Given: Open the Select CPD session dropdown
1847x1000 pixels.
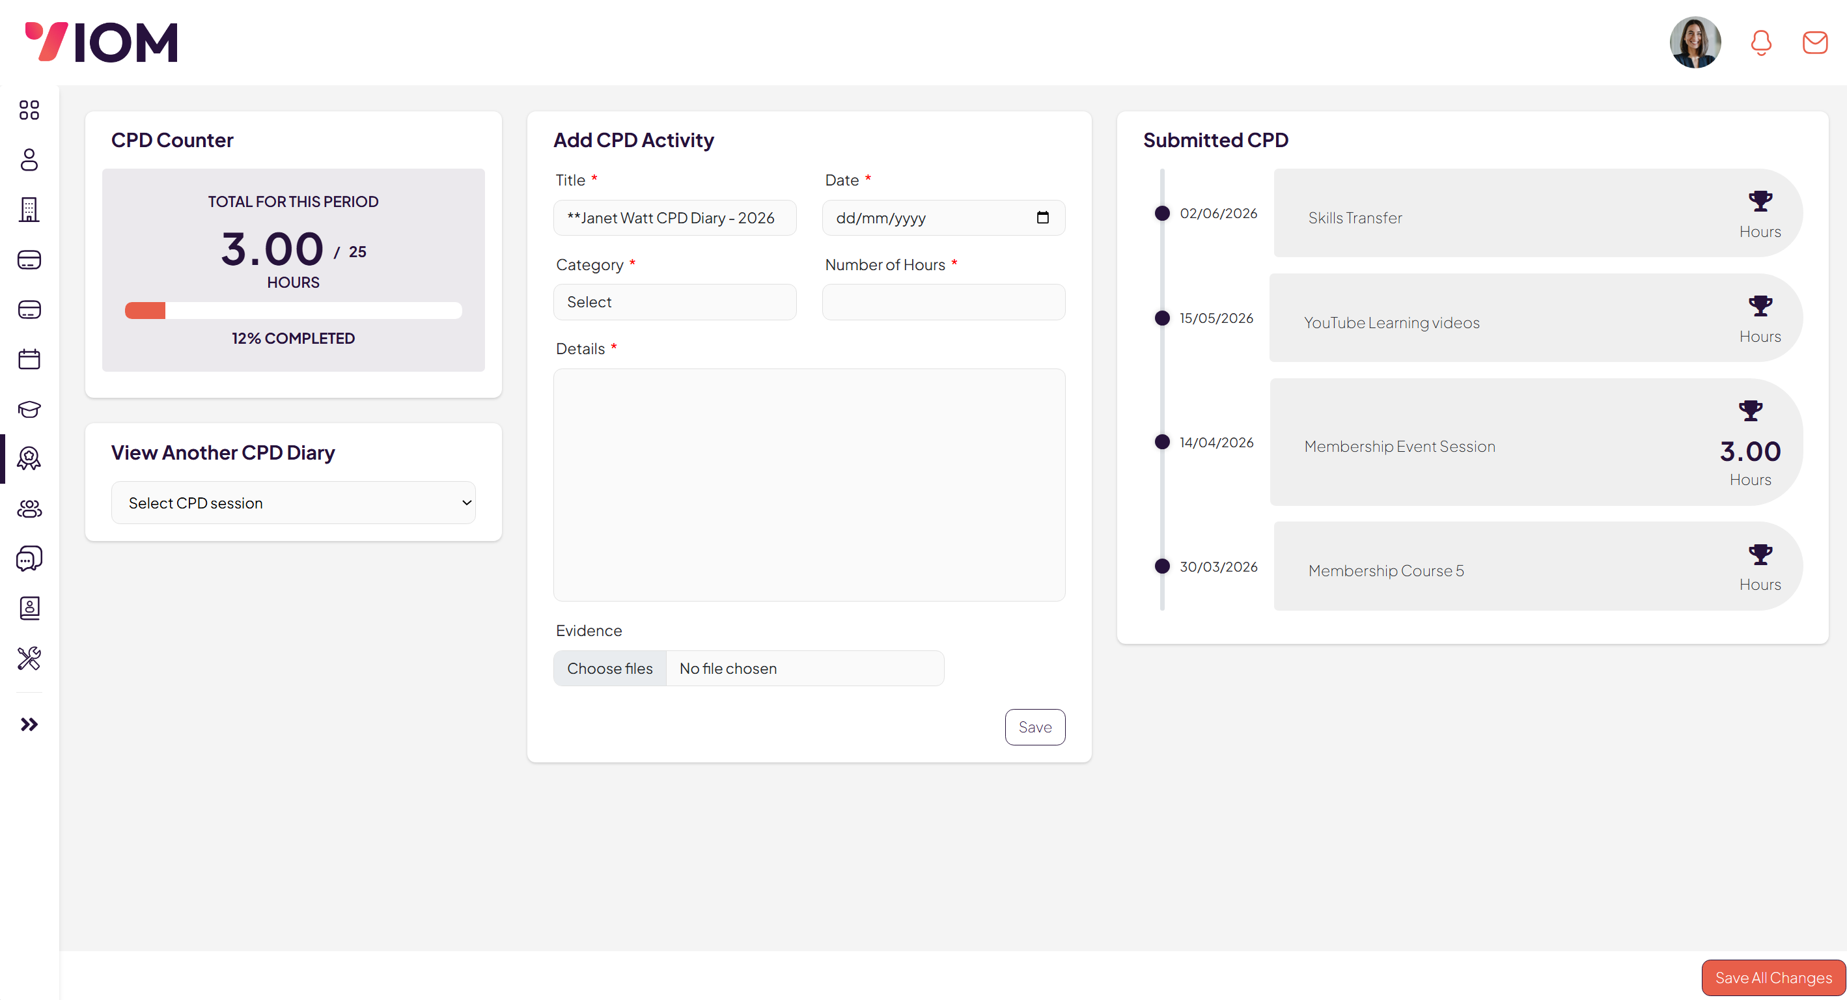Looking at the screenshot, I should (293, 503).
